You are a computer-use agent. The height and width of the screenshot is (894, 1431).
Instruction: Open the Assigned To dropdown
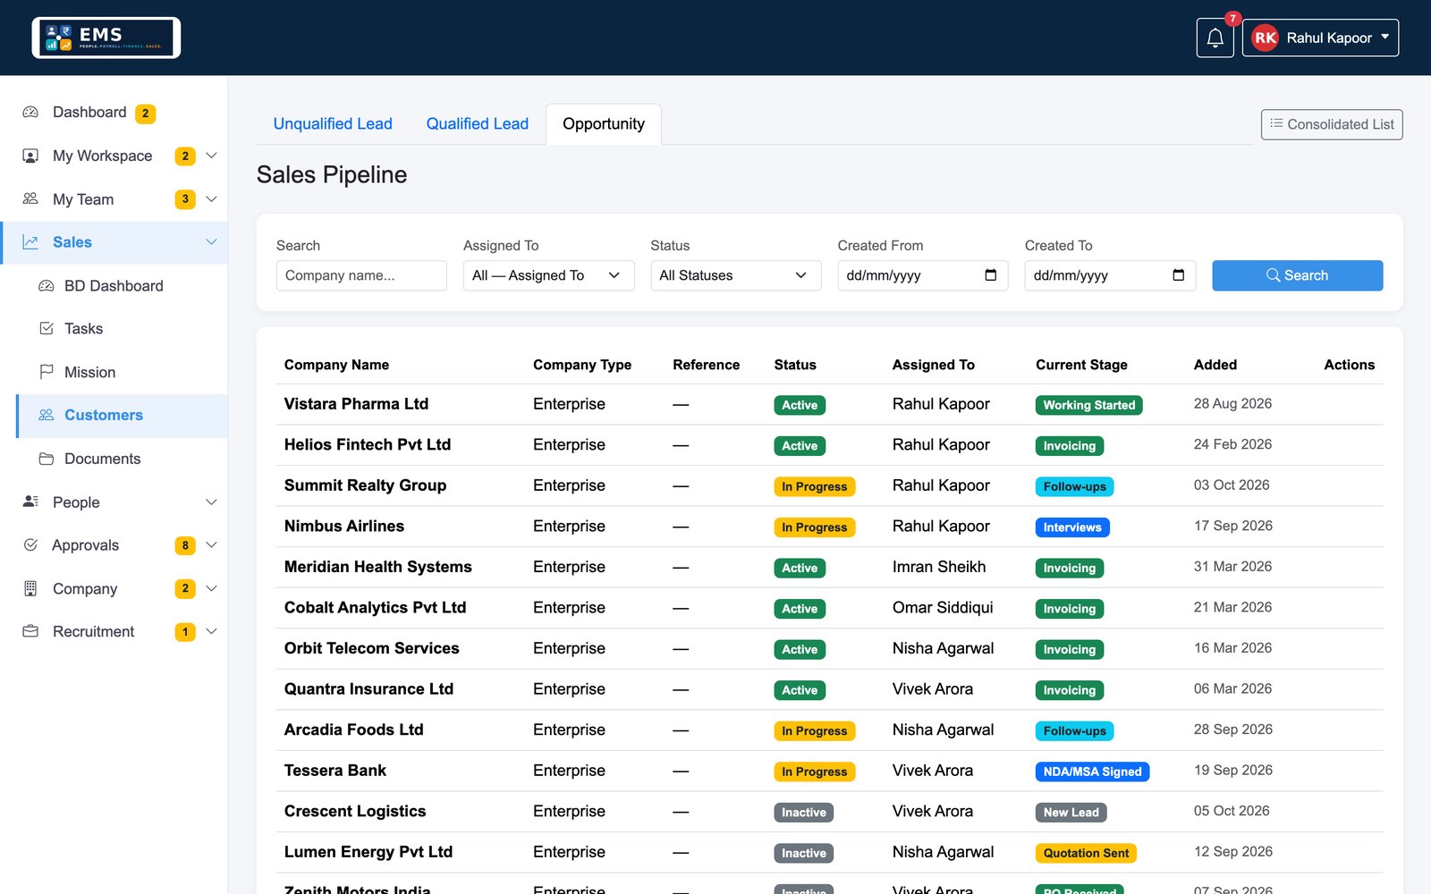coord(548,275)
